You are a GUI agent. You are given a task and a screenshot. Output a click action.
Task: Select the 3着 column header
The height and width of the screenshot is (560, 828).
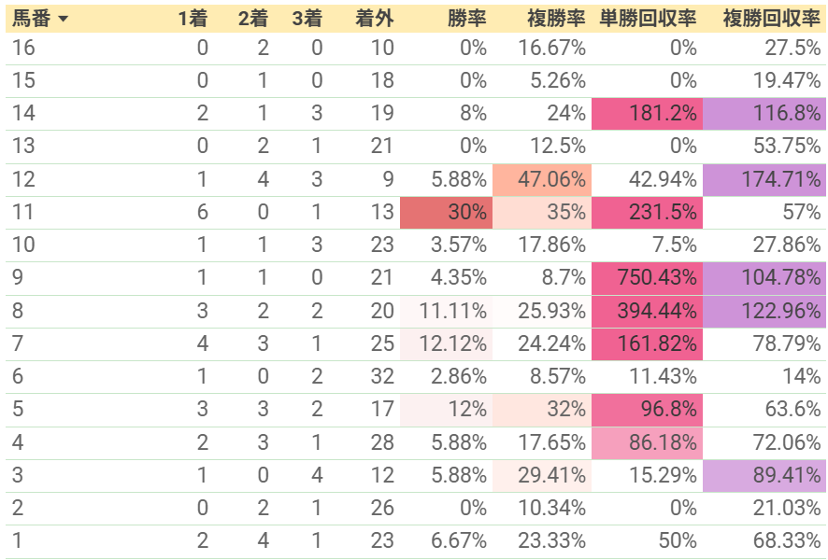(307, 19)
